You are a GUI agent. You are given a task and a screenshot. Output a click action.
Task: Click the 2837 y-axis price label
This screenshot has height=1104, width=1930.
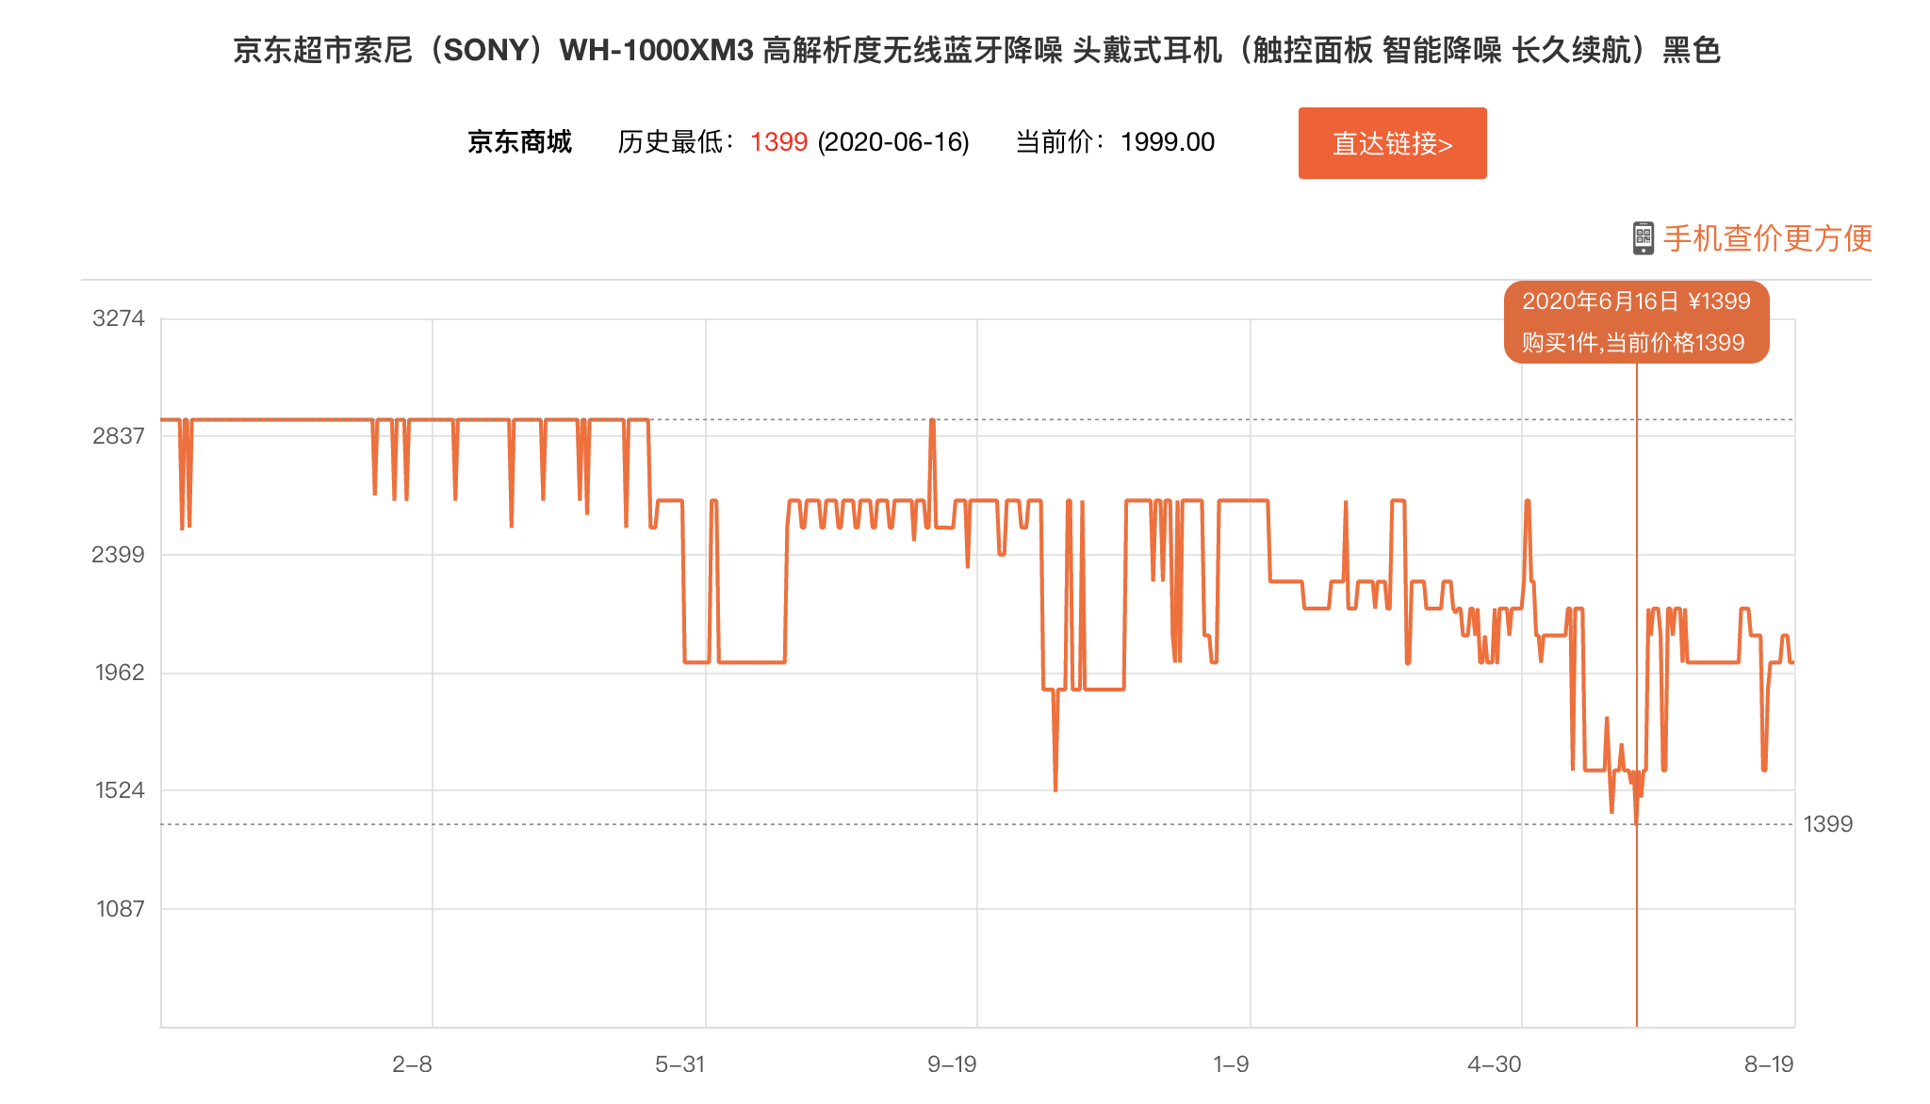point(119,436)
